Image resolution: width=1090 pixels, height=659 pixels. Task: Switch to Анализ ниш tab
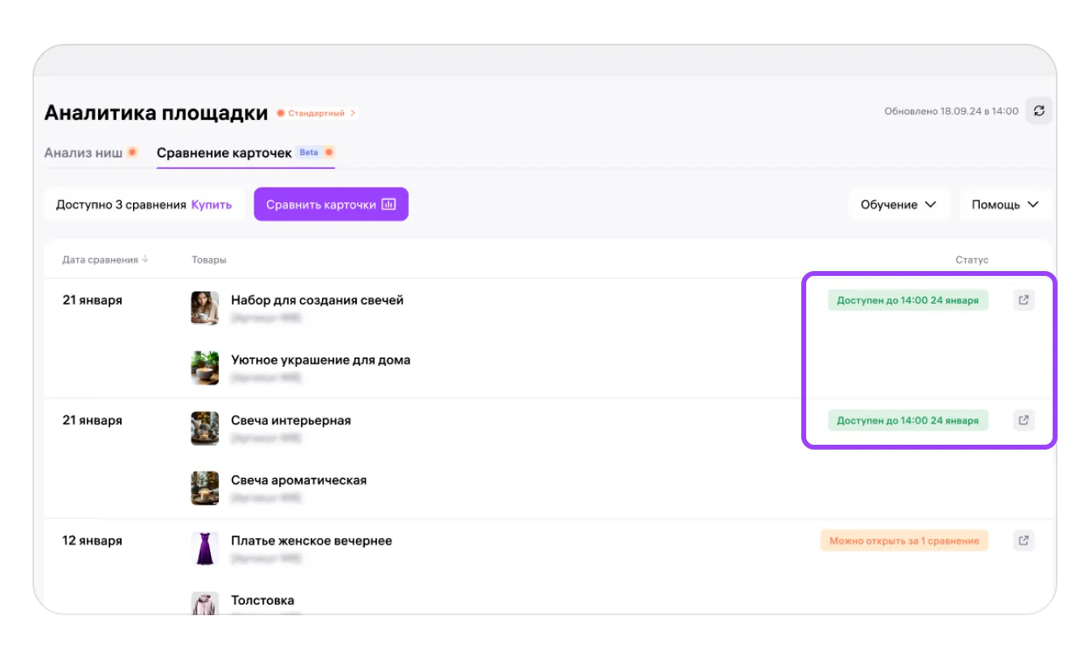84,153
